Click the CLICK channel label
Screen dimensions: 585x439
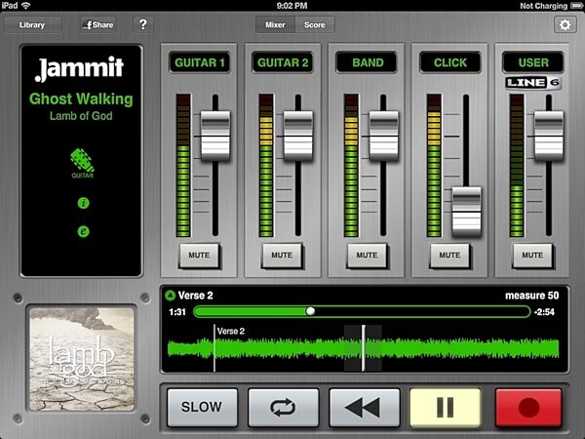click(450, 62)
